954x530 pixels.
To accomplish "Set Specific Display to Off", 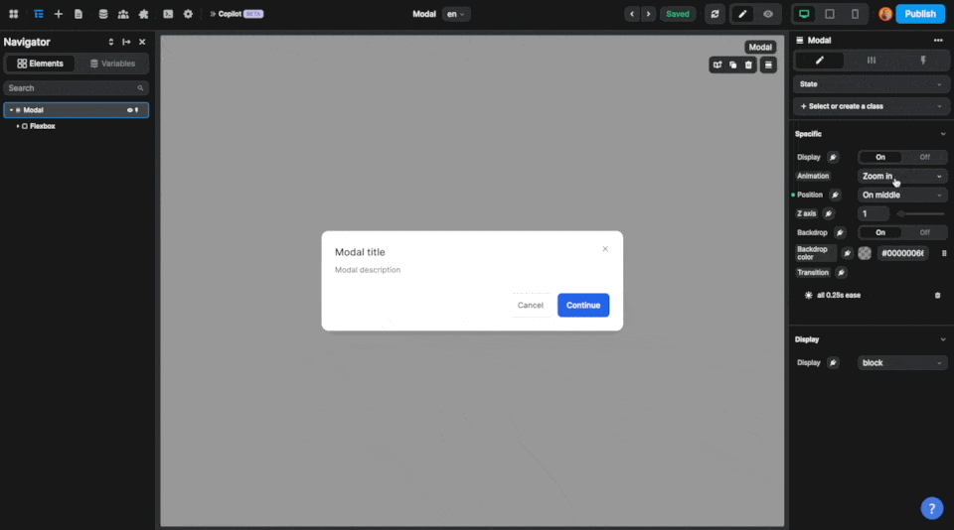I will [924, 158].
